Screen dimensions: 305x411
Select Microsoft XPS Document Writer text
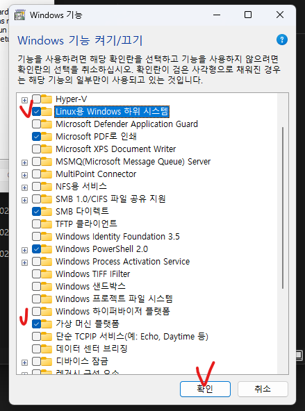(x=115, y=149)
